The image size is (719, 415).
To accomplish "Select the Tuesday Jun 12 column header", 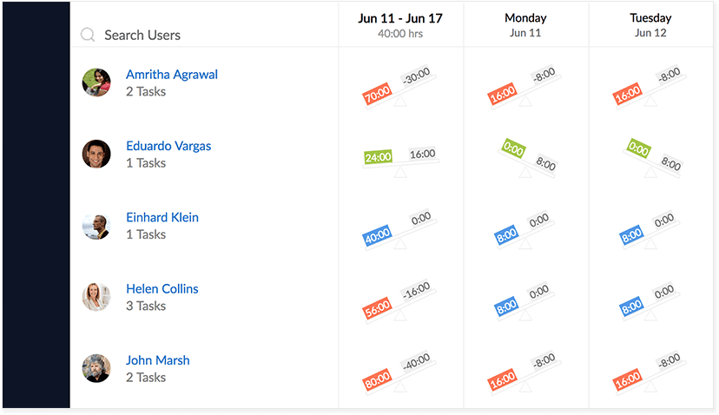I will [x=650, y=25].
